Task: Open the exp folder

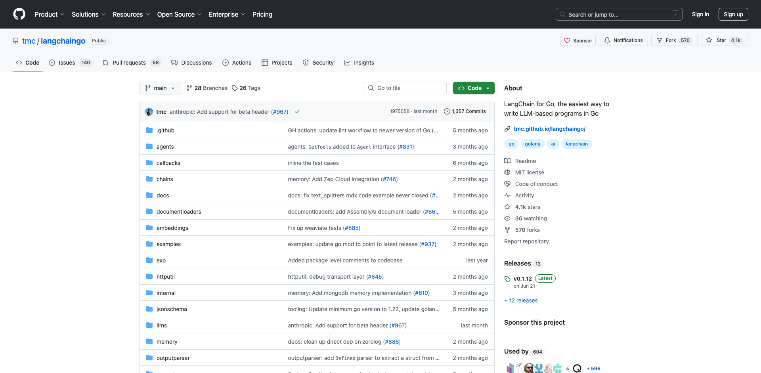Action: click(x=161, y=260)
